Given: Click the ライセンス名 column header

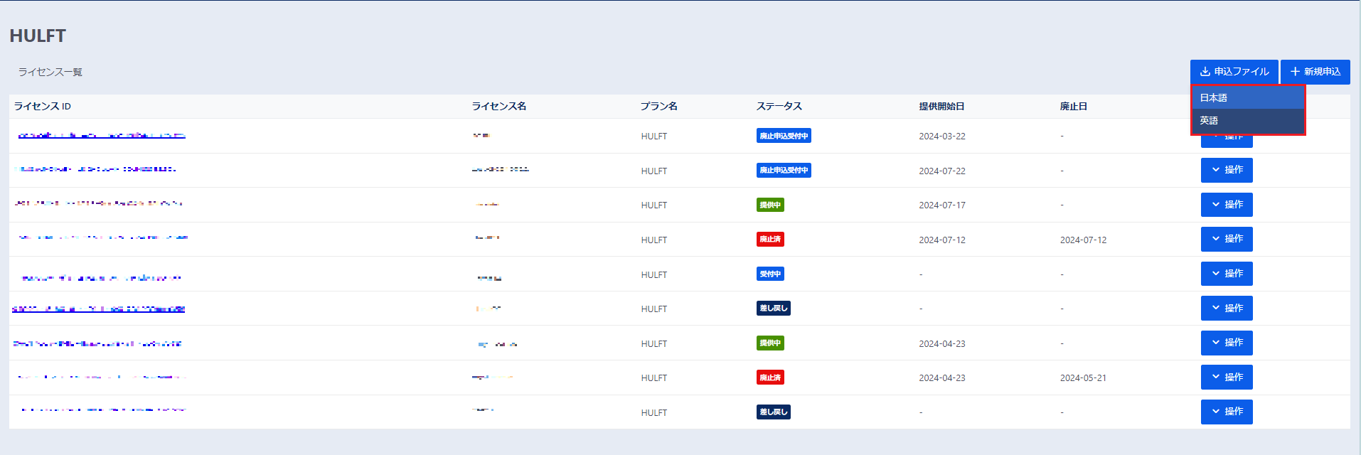Looking at the screenshot, I should click(499, 106).
